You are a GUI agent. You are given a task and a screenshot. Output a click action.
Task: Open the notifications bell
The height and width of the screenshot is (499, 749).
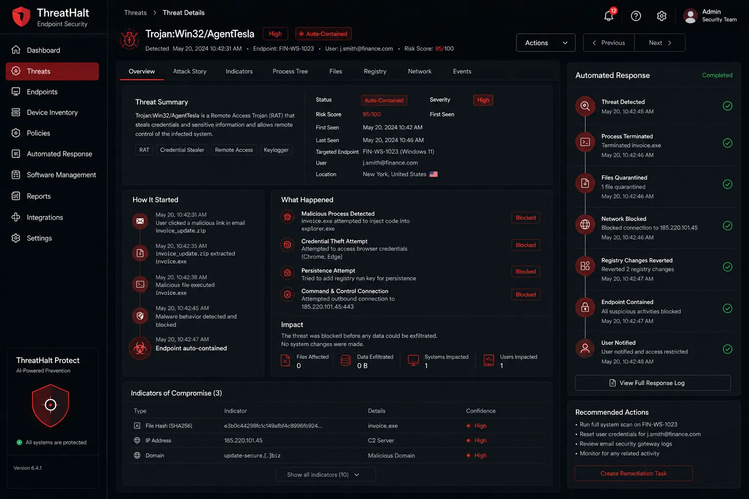coord(609,16)
